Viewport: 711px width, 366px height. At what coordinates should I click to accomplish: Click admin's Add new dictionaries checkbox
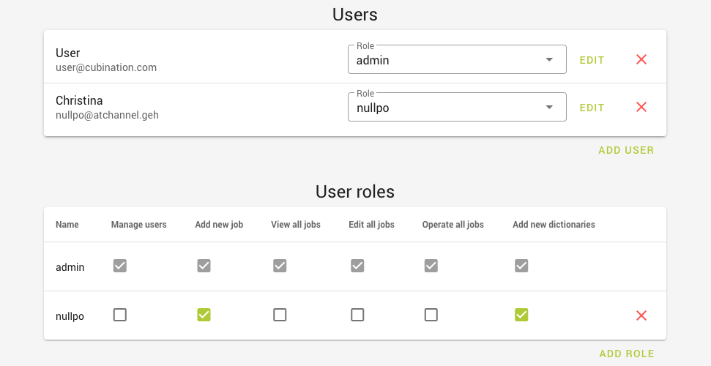521,266
